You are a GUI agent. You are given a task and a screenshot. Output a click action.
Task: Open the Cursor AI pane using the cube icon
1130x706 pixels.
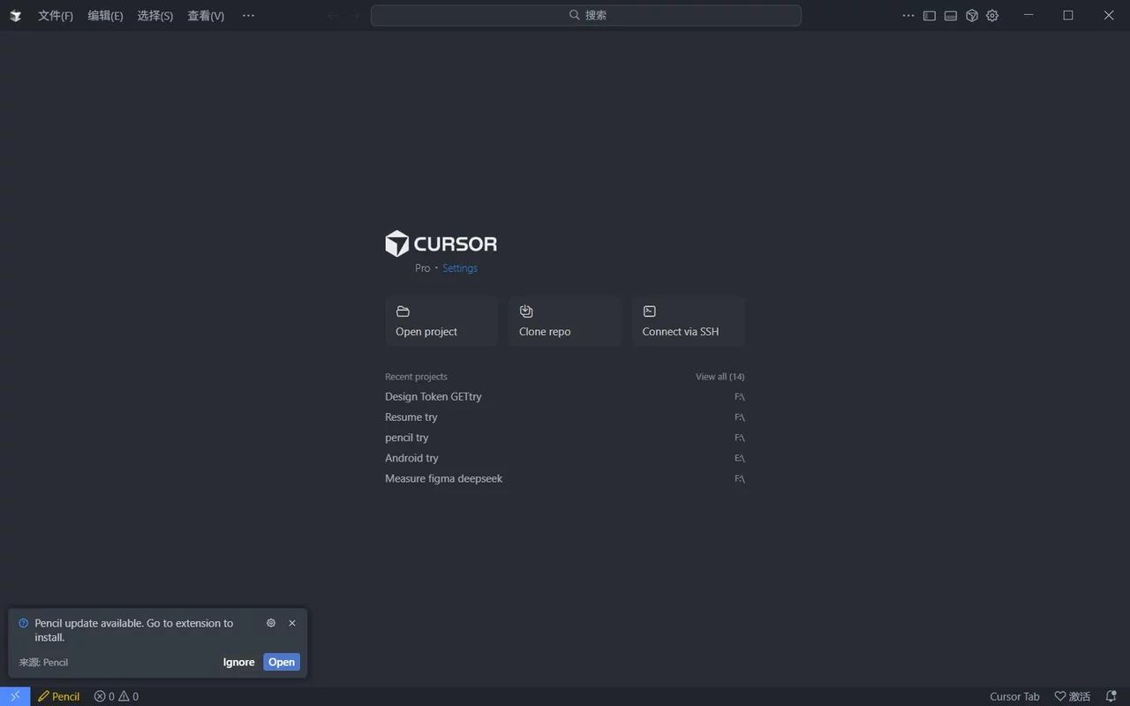point(971,15)
